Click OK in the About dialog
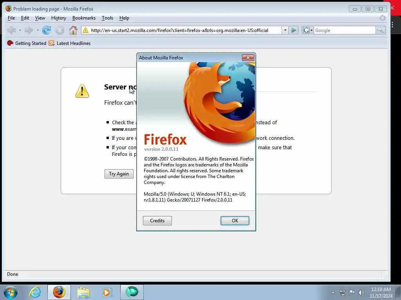401x300 pixels. pyautogui.click(x=235, y=221)
